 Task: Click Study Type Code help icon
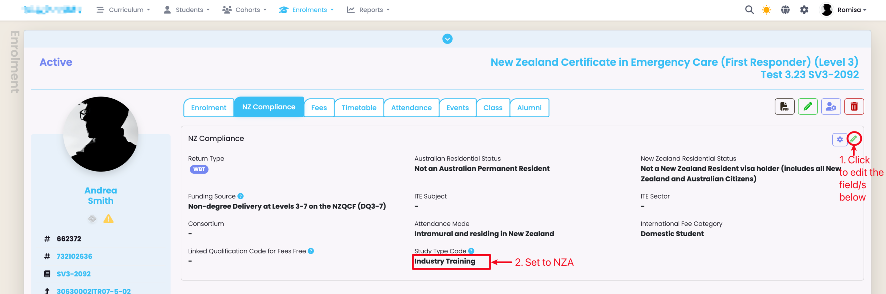pyautogui.click(x=471, y=251)
